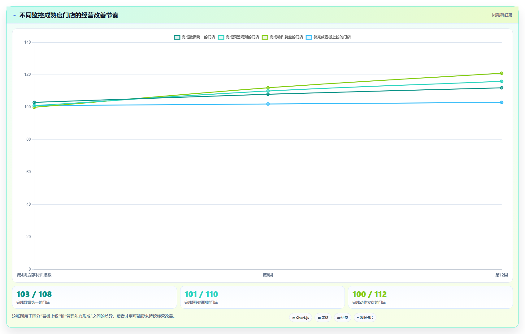Click the 完成预警规则 data point at 第12周

coord(501,81)
